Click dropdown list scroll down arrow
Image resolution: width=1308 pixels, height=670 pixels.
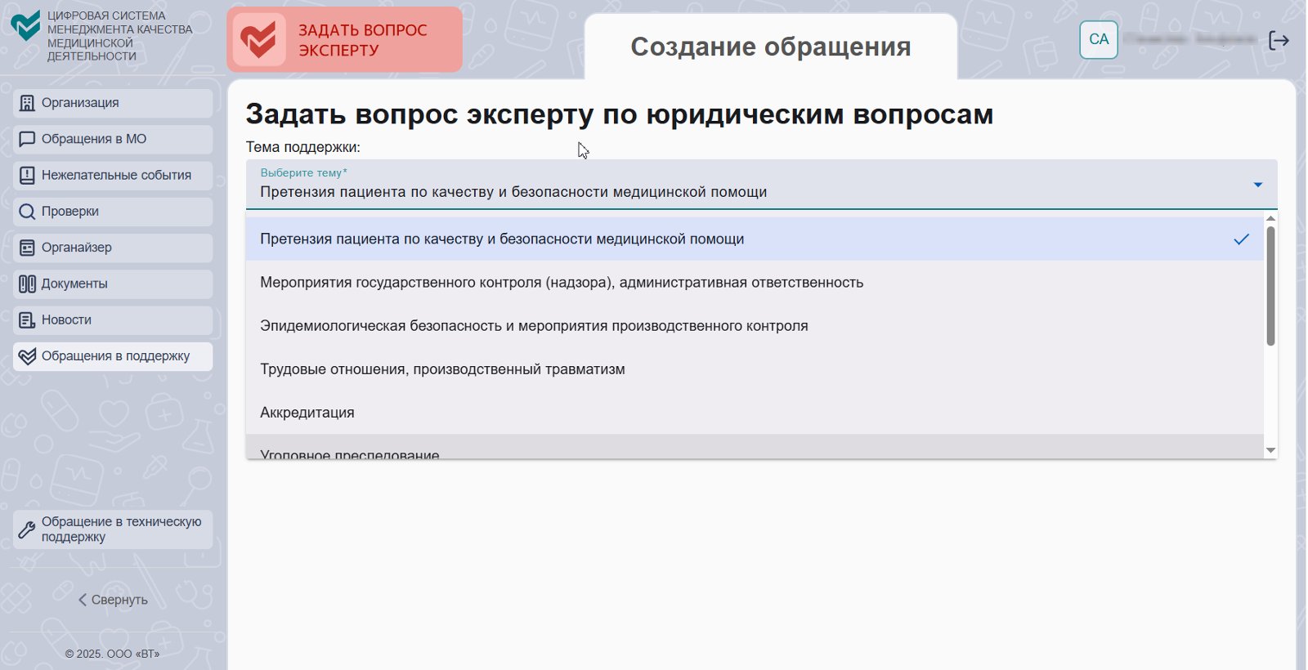click(x=1270, y=450)
